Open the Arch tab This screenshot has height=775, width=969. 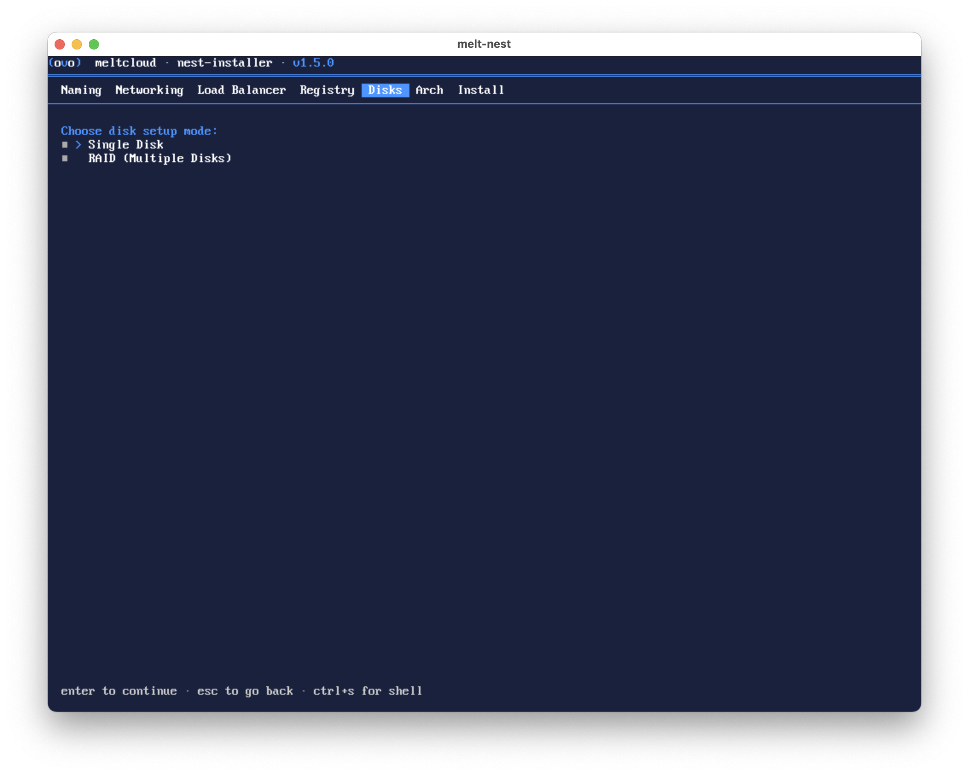pyautogui.click(x=429, y=90)
